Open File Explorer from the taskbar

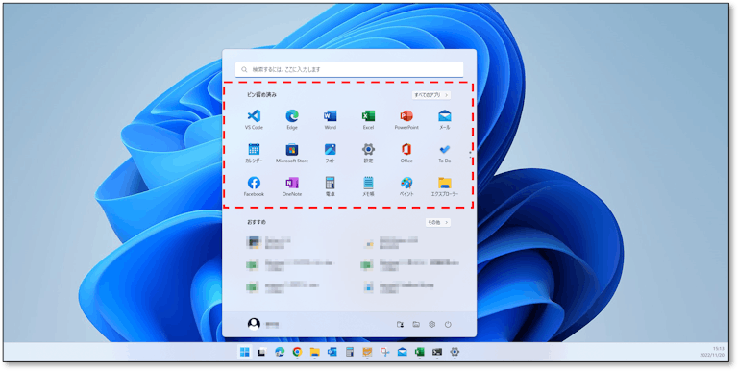pos(315,352)
